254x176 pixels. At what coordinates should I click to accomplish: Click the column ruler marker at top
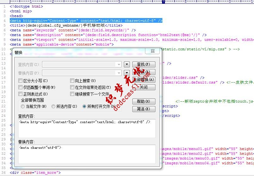coord(163,2)
